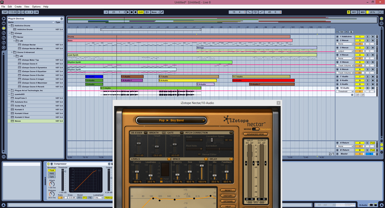Click the ADVANCED VIEW button in Nectar

[x=256, y=134]
